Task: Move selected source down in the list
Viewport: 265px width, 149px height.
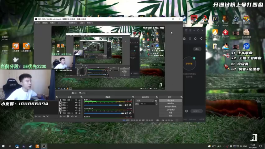Action: pos(76,116)
